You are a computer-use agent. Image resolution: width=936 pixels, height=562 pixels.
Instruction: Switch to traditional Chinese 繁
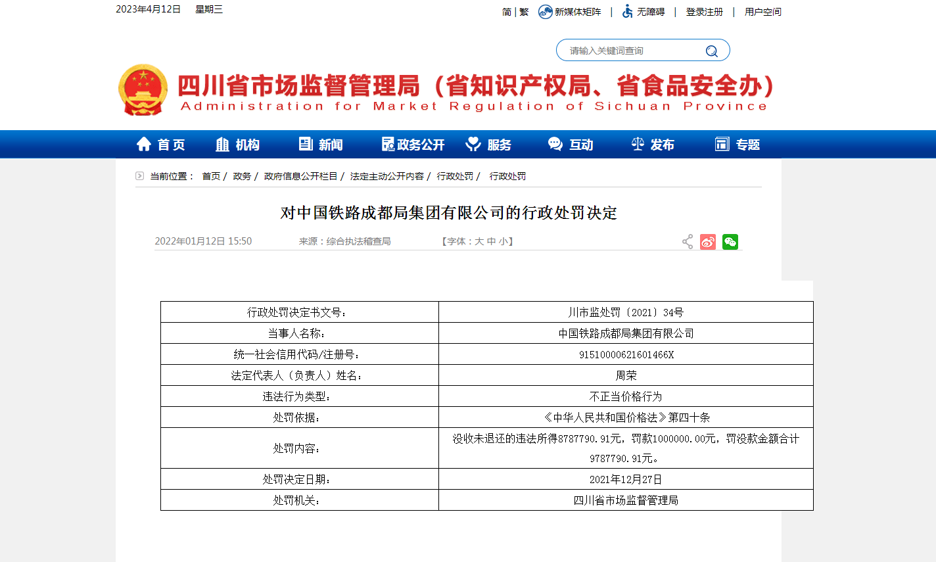click(x=524, y=12)
